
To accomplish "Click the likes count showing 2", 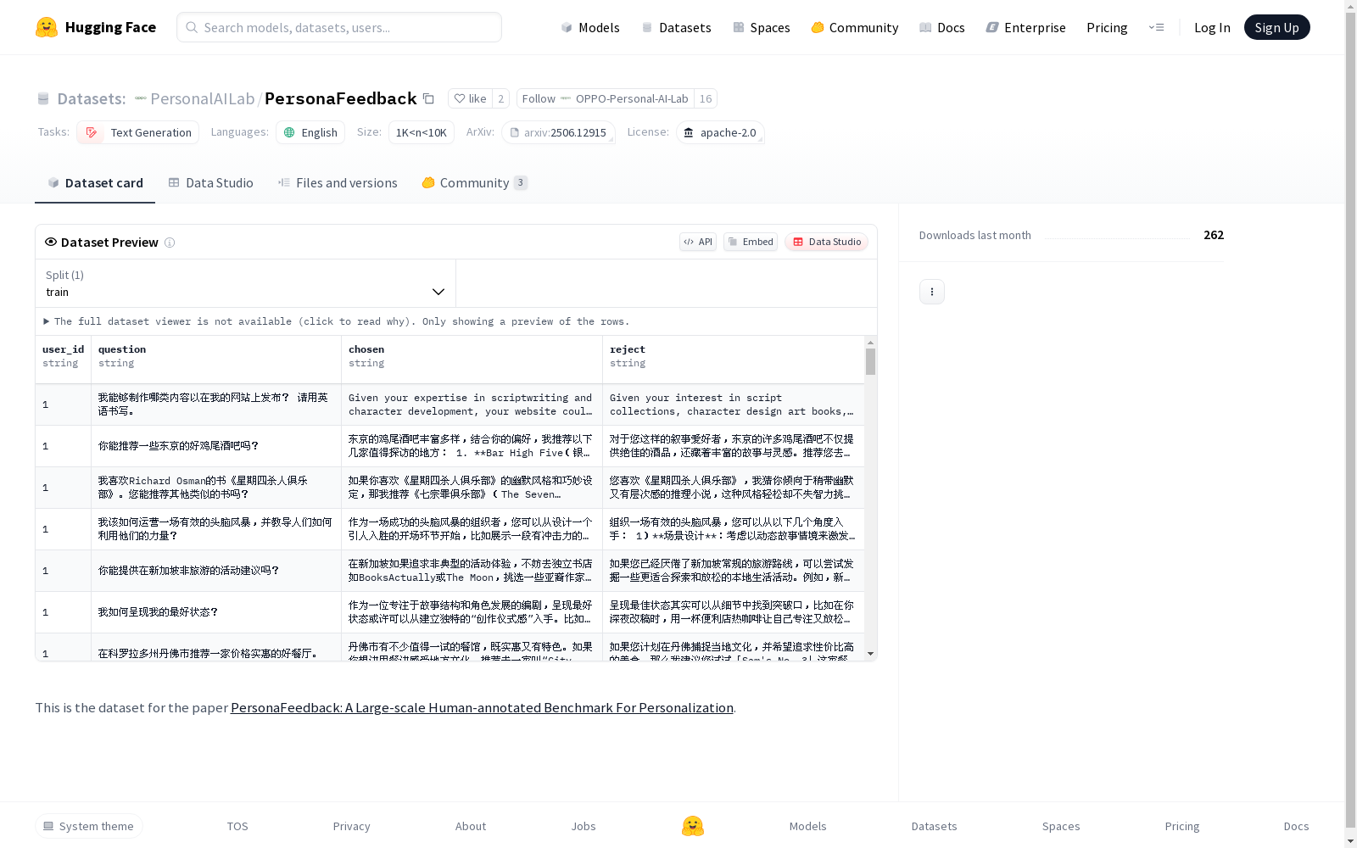I will click(x=501, y=98).
